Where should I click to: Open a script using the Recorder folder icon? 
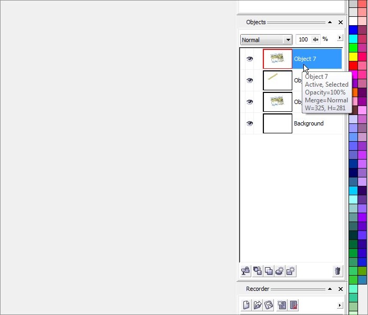pyautogui.click(x=258, y=305)
